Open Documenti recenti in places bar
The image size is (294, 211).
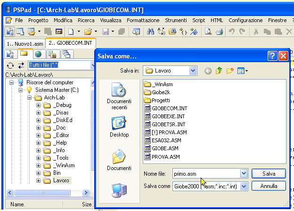point(119,97)
